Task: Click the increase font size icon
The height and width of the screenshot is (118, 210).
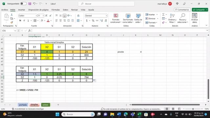Action: tap(46, 16)
